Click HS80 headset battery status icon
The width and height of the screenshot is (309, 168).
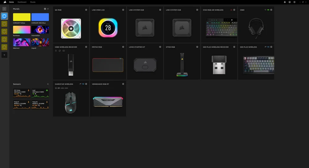[268, 10]
